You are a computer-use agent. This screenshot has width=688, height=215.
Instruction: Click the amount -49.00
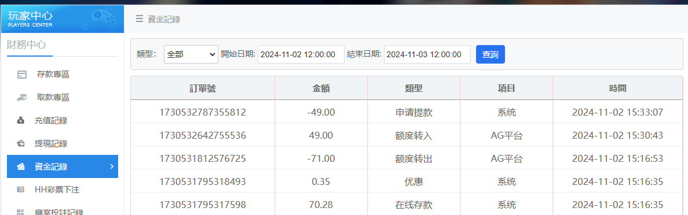[321, 112]
